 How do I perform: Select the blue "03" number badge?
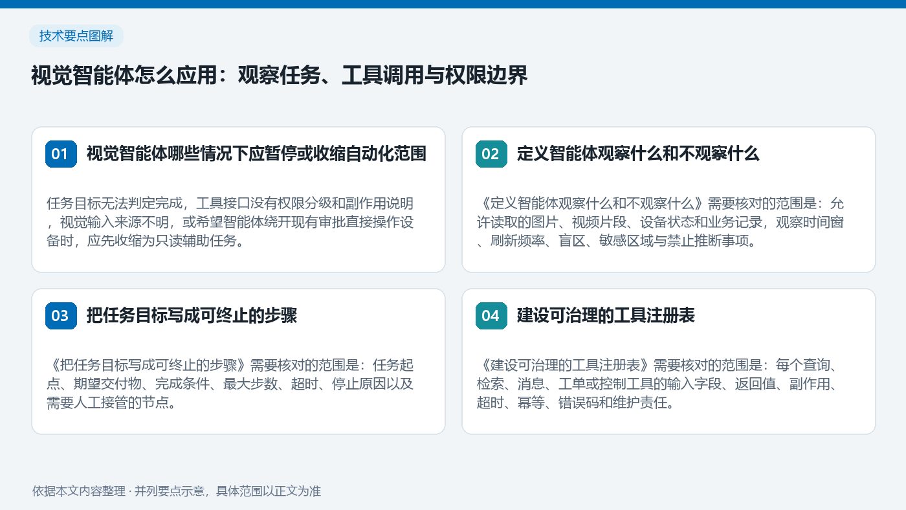pos(61,316)
